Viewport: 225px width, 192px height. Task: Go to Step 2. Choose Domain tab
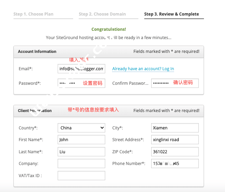pyautogui.click(x=102, y=14)
